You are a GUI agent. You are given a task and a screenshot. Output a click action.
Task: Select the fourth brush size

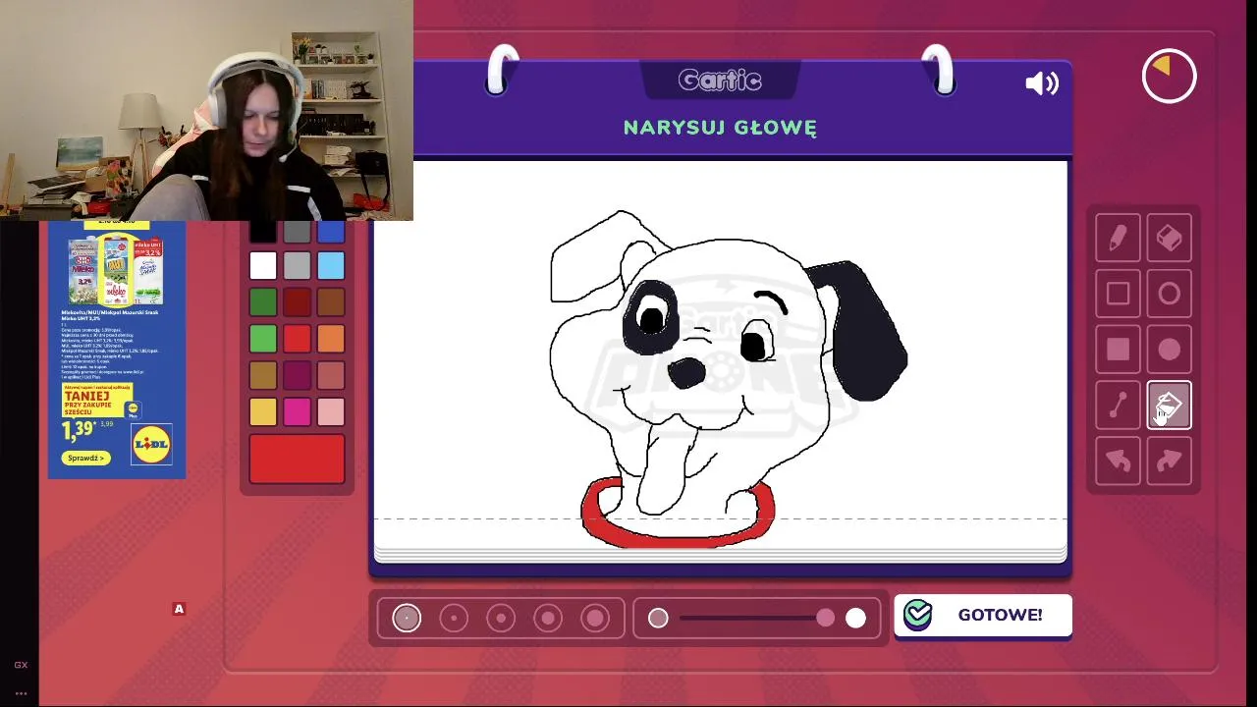tap(548, 618)
